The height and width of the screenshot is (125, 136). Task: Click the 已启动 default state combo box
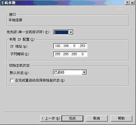coord(70,72)
